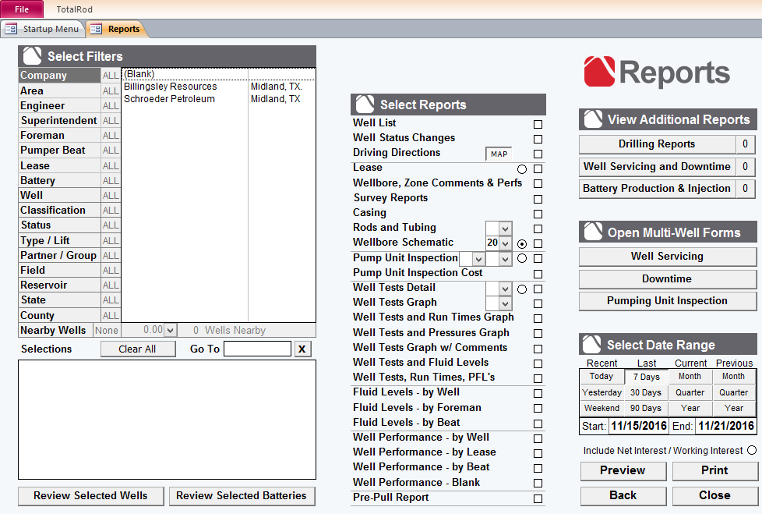Select the Wellbore Schematic radio button

[522, 243]
